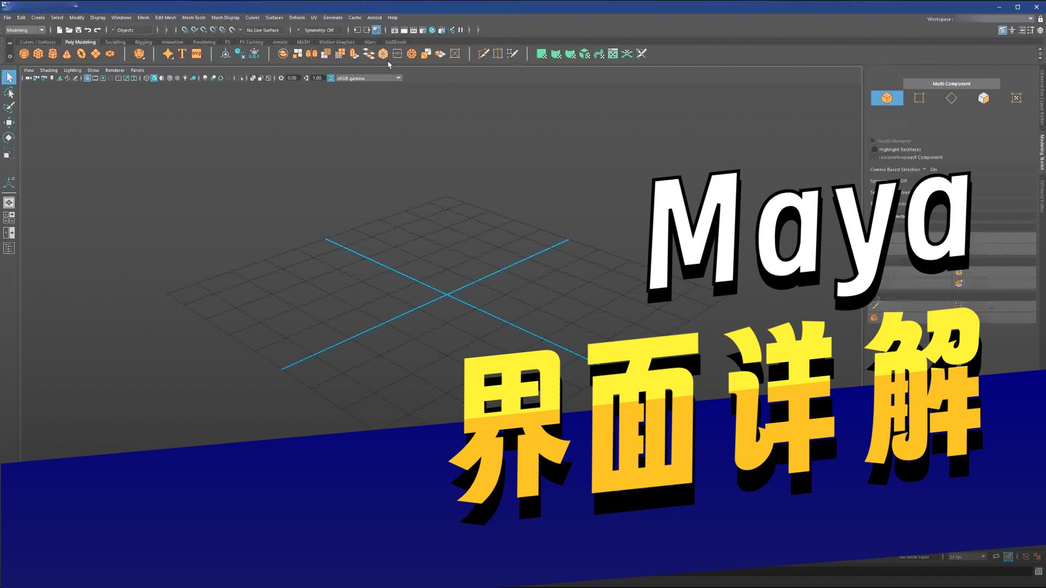Click the SVG import shelf icon
Screen dimensions: 1046x588
click(x=197, y=53)
